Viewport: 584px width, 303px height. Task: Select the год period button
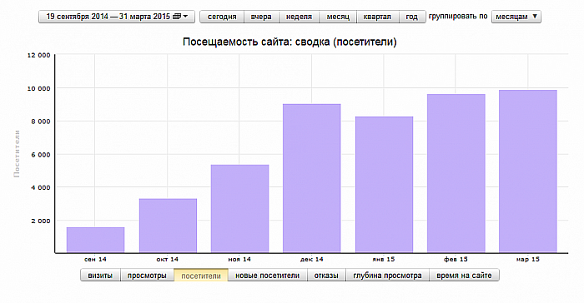click(412, 17)
